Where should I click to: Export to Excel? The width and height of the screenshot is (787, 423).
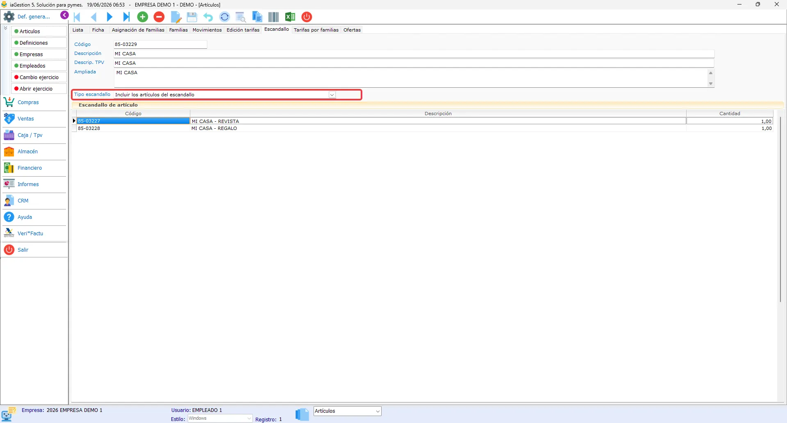(x=290, y=17)
